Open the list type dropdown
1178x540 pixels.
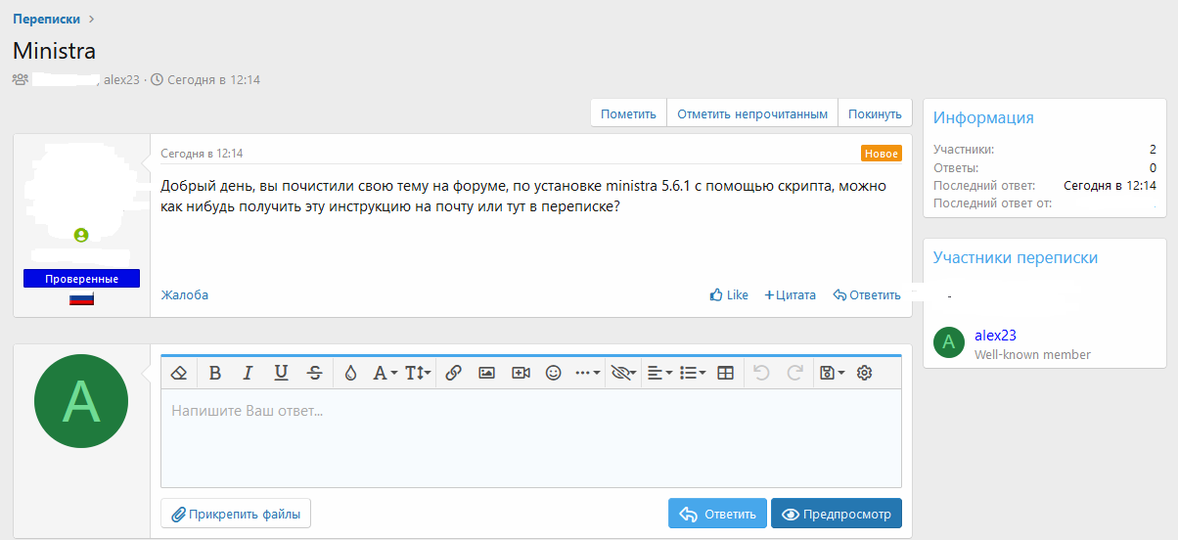coord(693,373)
